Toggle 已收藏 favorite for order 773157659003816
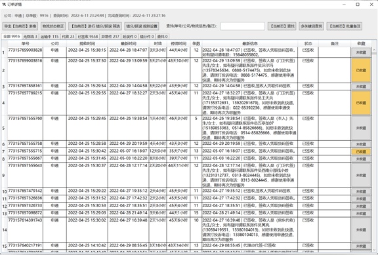This screenshot has width=378, height=255. tap(361, 70)
